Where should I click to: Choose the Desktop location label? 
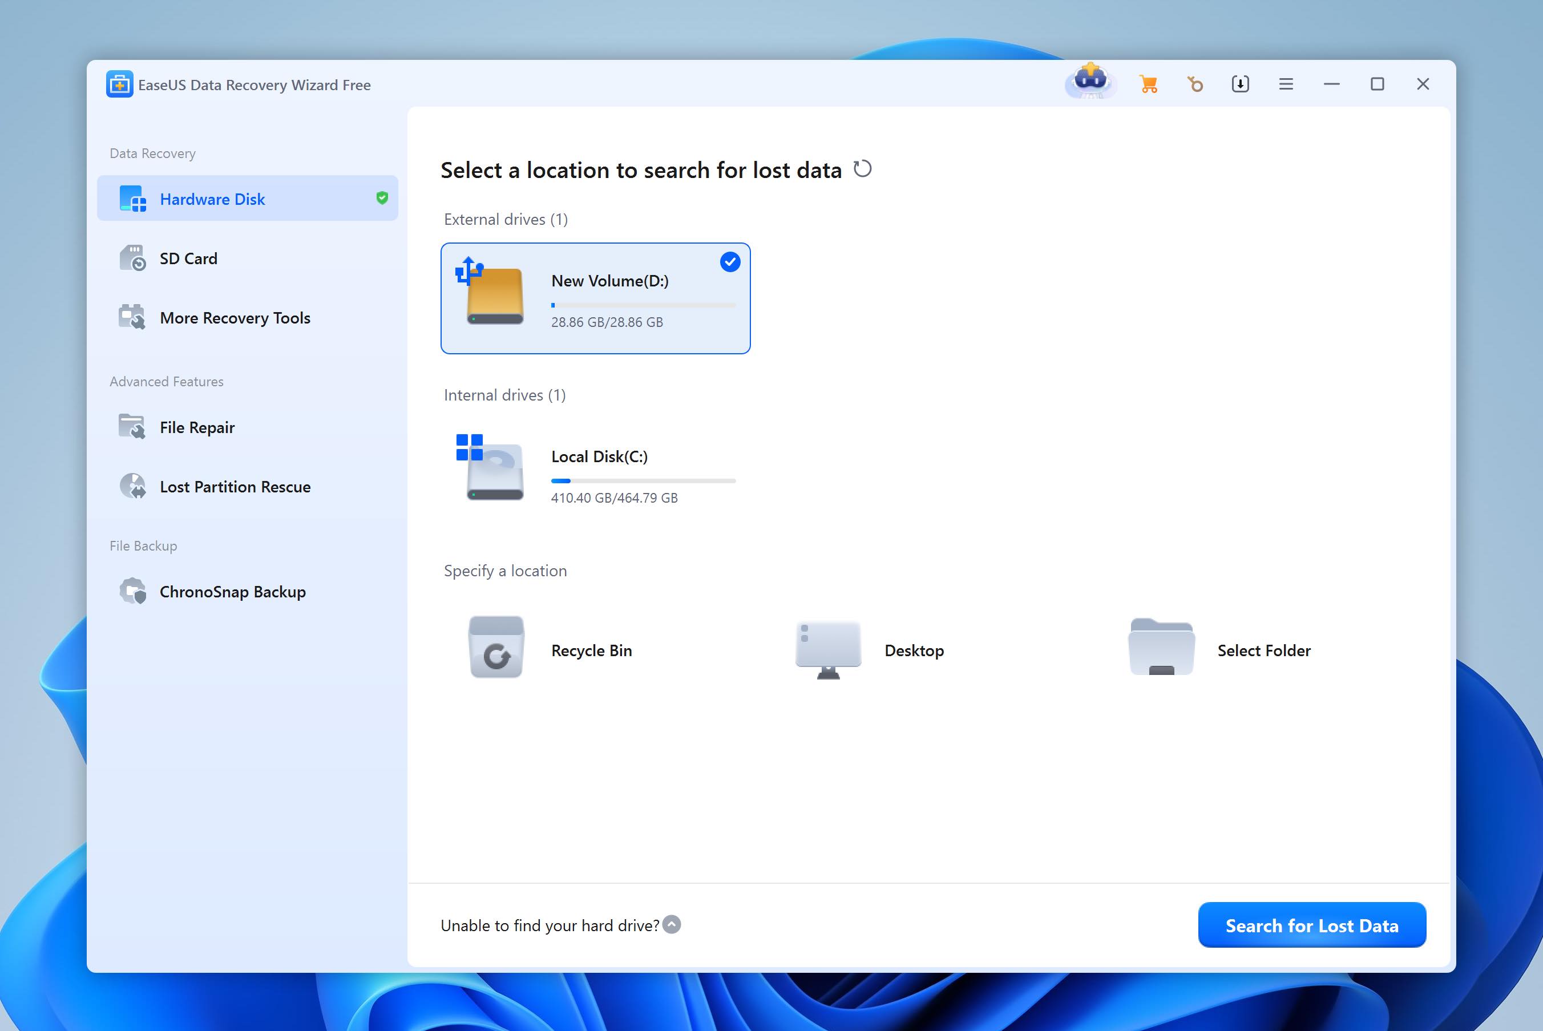[x=914, y=650]
